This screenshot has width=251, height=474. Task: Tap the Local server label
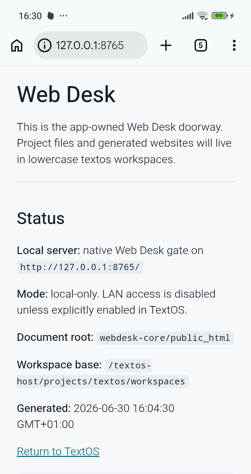(48, 251)
